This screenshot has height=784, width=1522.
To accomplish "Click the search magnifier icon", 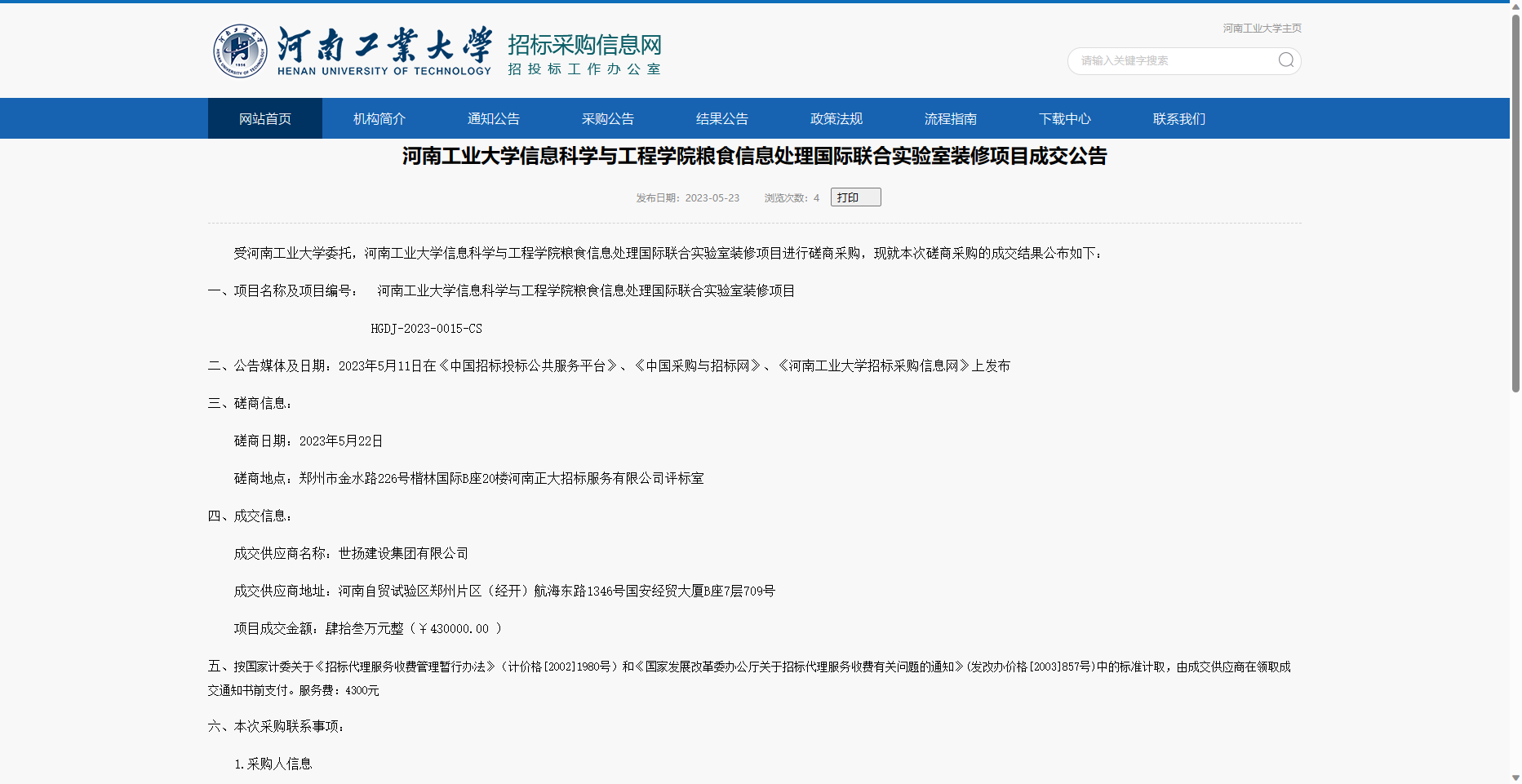I will (x=1286, y=60).
